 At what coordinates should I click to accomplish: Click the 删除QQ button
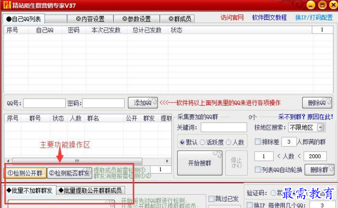[317, 103]
